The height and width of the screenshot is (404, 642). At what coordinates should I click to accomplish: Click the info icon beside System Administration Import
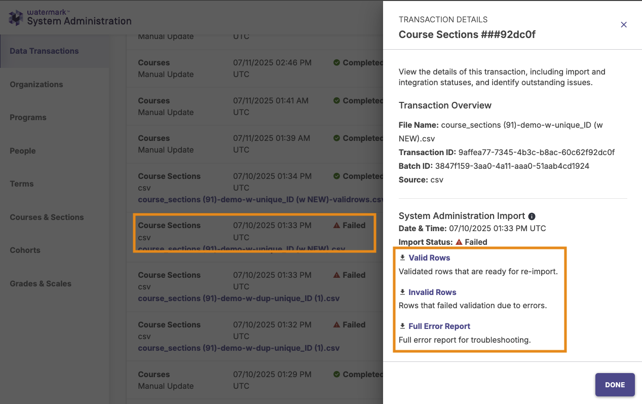pyautogui.click(x=532, y=216)
